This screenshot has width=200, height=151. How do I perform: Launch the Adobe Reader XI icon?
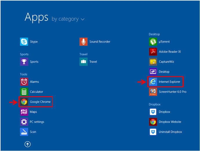tap(153, 52)
